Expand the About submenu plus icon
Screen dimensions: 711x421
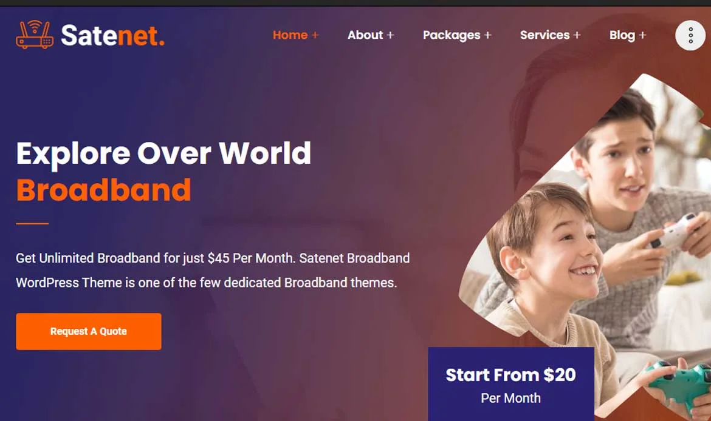(x=390, y=35)
